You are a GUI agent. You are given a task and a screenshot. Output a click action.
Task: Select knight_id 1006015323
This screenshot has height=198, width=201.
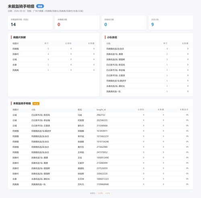tap(103, 179)
